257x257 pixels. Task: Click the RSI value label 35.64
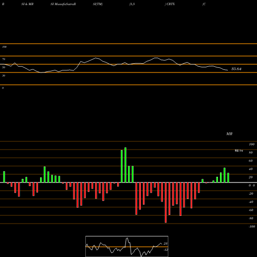[x=236, y=69]
